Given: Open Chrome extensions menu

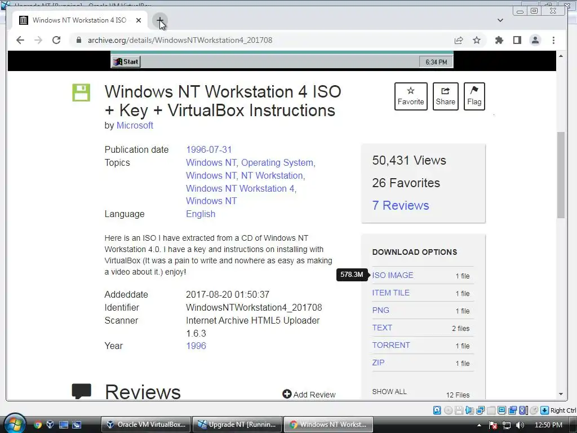Looking at the screenshot, I should click(499, 40).
